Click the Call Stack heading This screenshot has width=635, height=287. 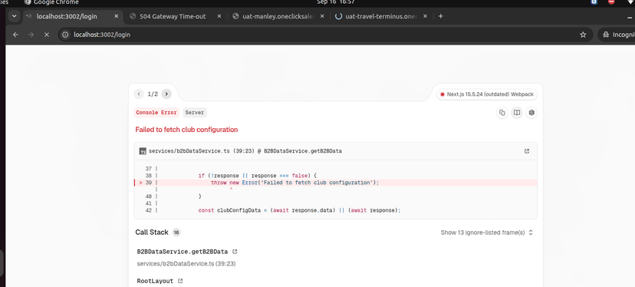151,233
